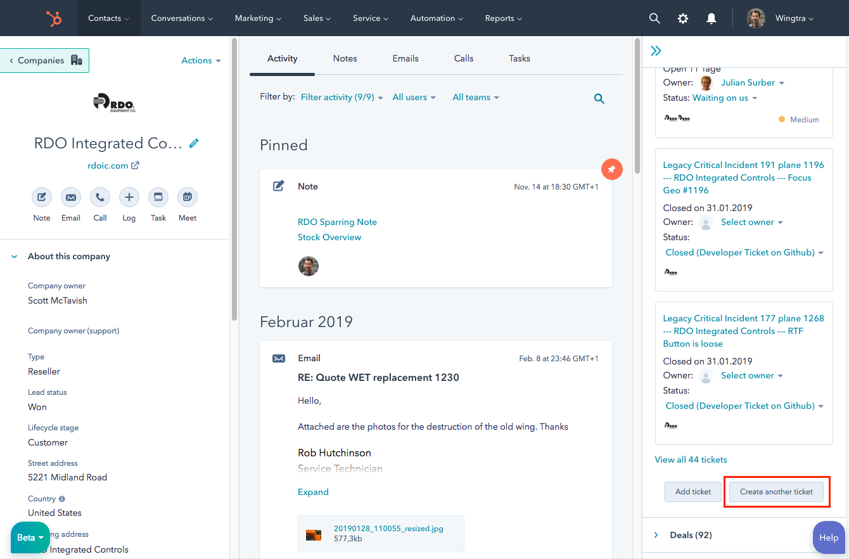Search activity with timeline magnifier icon
849x559 pixels.
click(599, 98)
